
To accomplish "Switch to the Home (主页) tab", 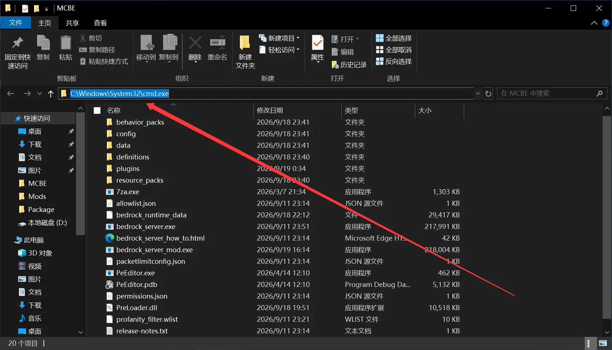I will 45,23.
